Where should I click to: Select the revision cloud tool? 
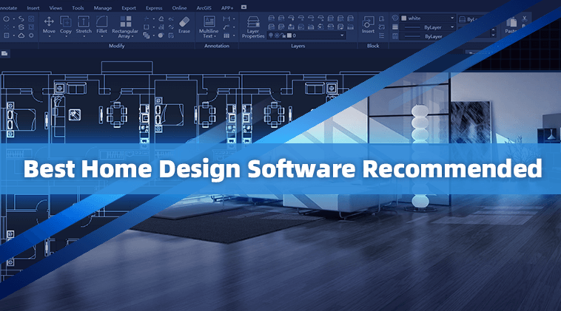click(21, 35)
